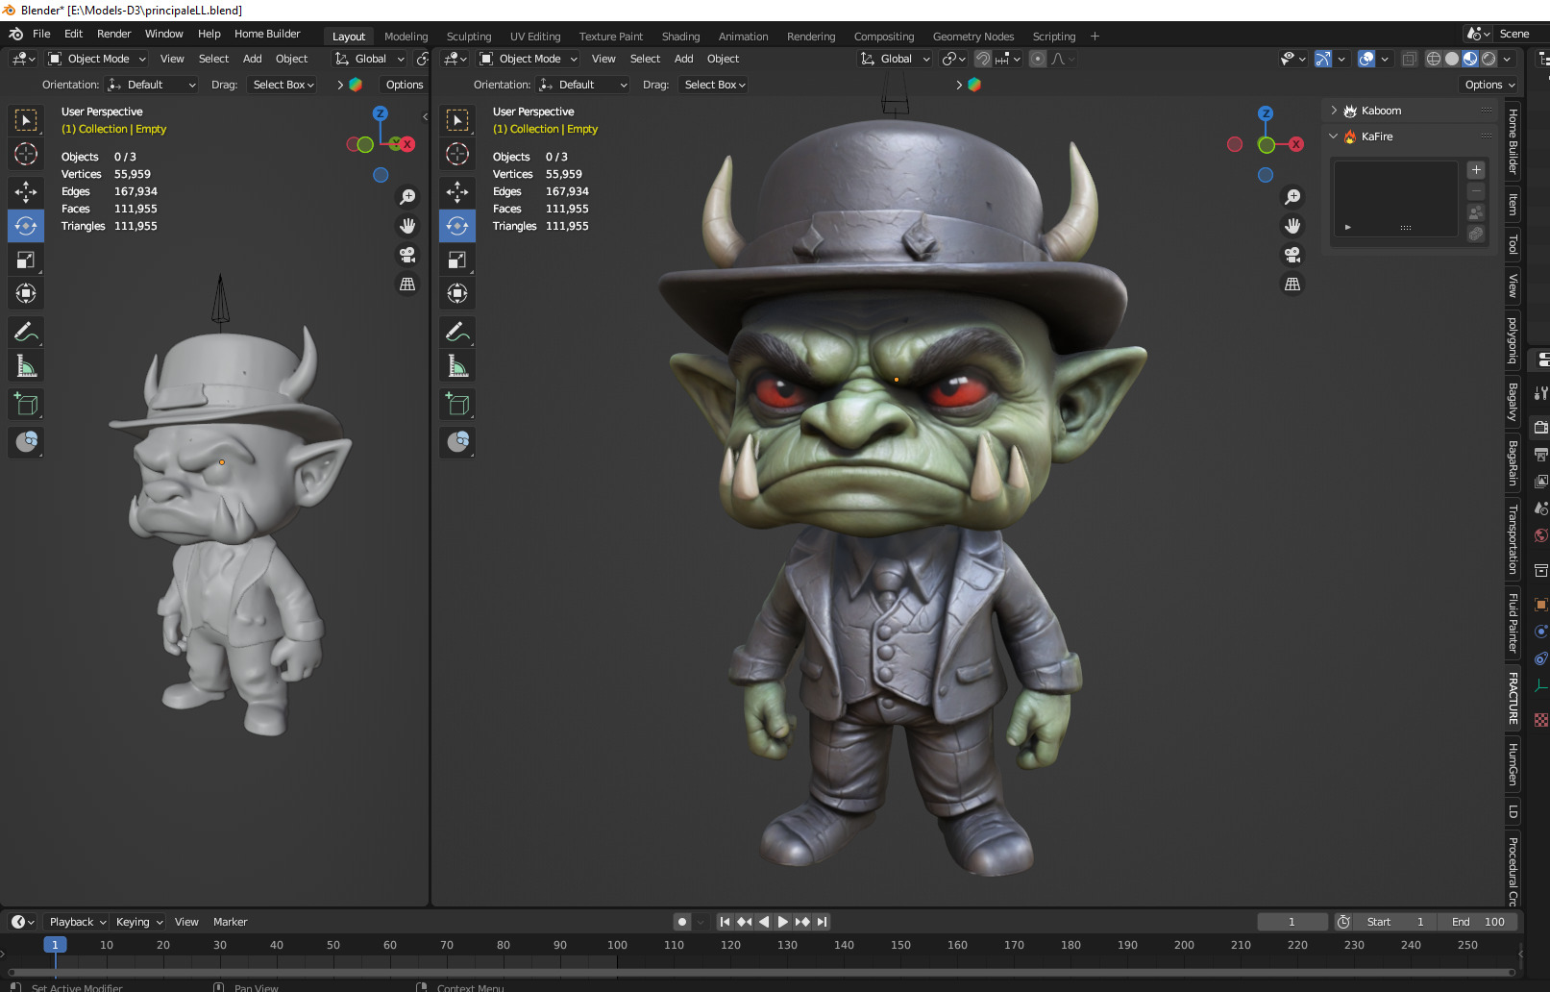Click Add menu in right viewport header
The image size is (1550, 992).
pyautogui.click(x=683, y=59)
